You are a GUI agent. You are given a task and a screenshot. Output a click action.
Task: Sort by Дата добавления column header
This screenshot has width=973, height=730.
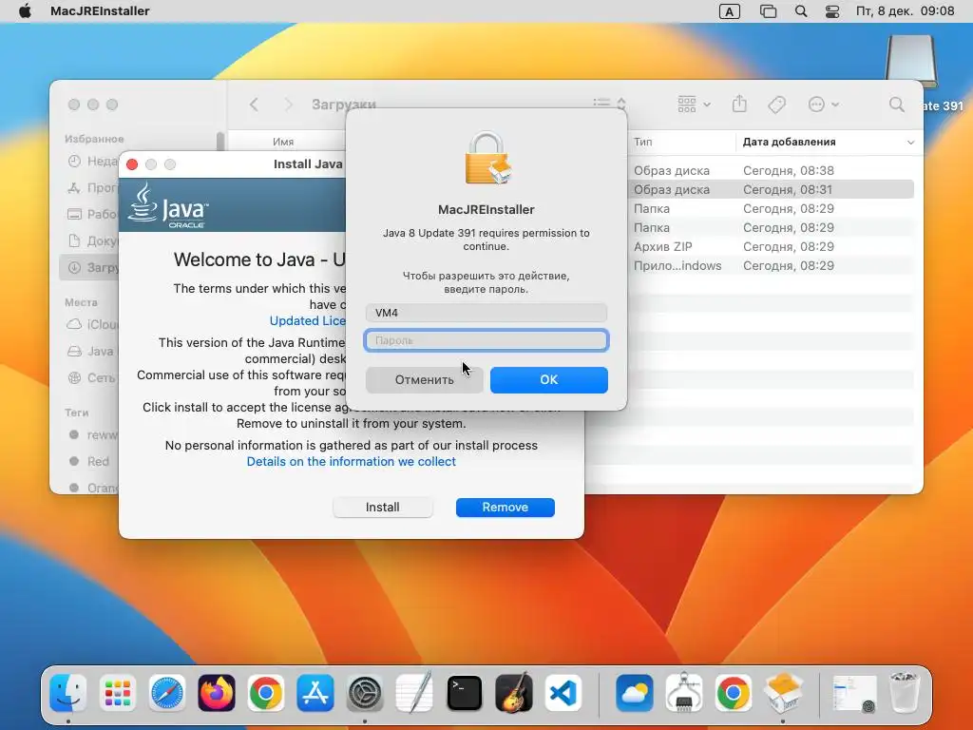click(x=829, y=142)
